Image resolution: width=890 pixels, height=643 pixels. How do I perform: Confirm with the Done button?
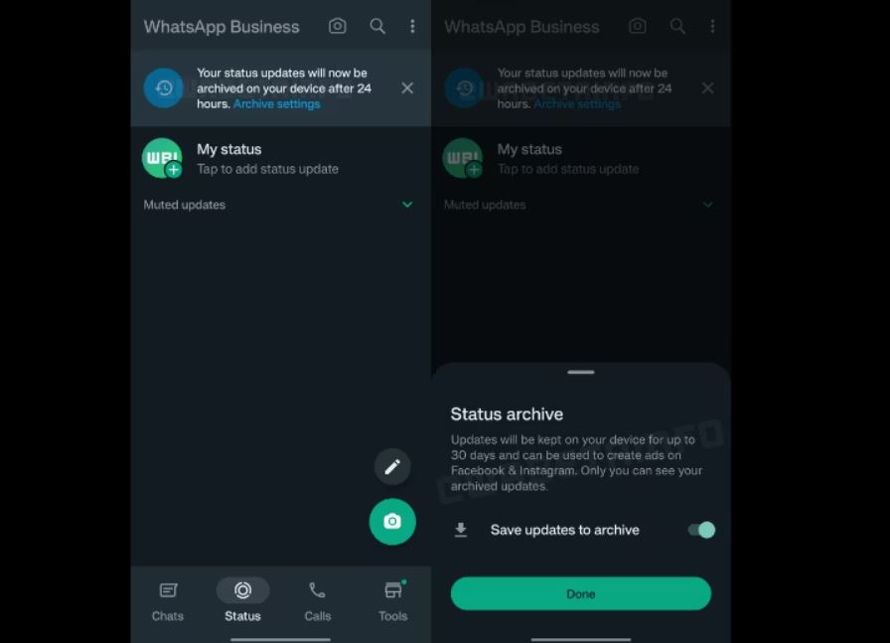580,593
